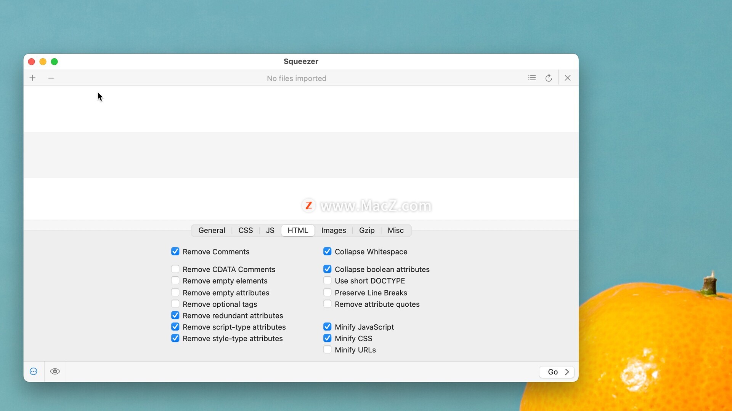This screenshot has width=732, height=411.
Task: Enable Minify URLs checkbox
Action: (x=327, y=349)
